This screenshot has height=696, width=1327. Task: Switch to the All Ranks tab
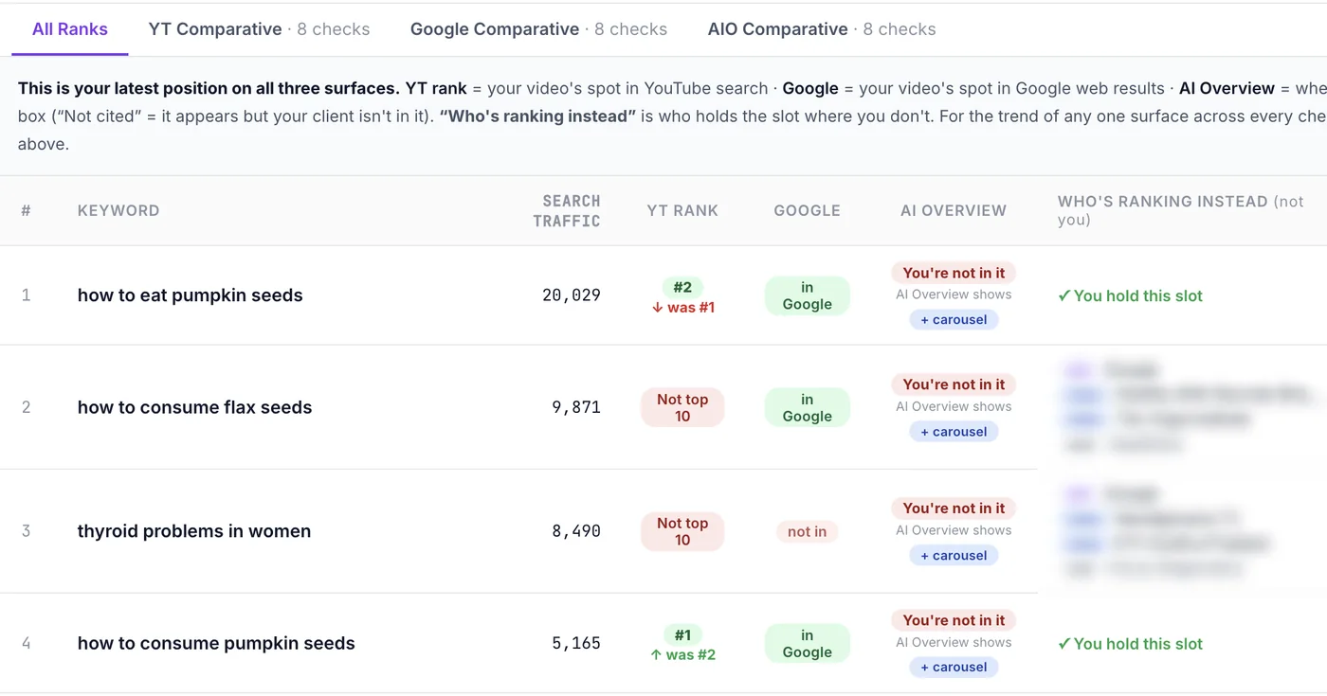70,29
